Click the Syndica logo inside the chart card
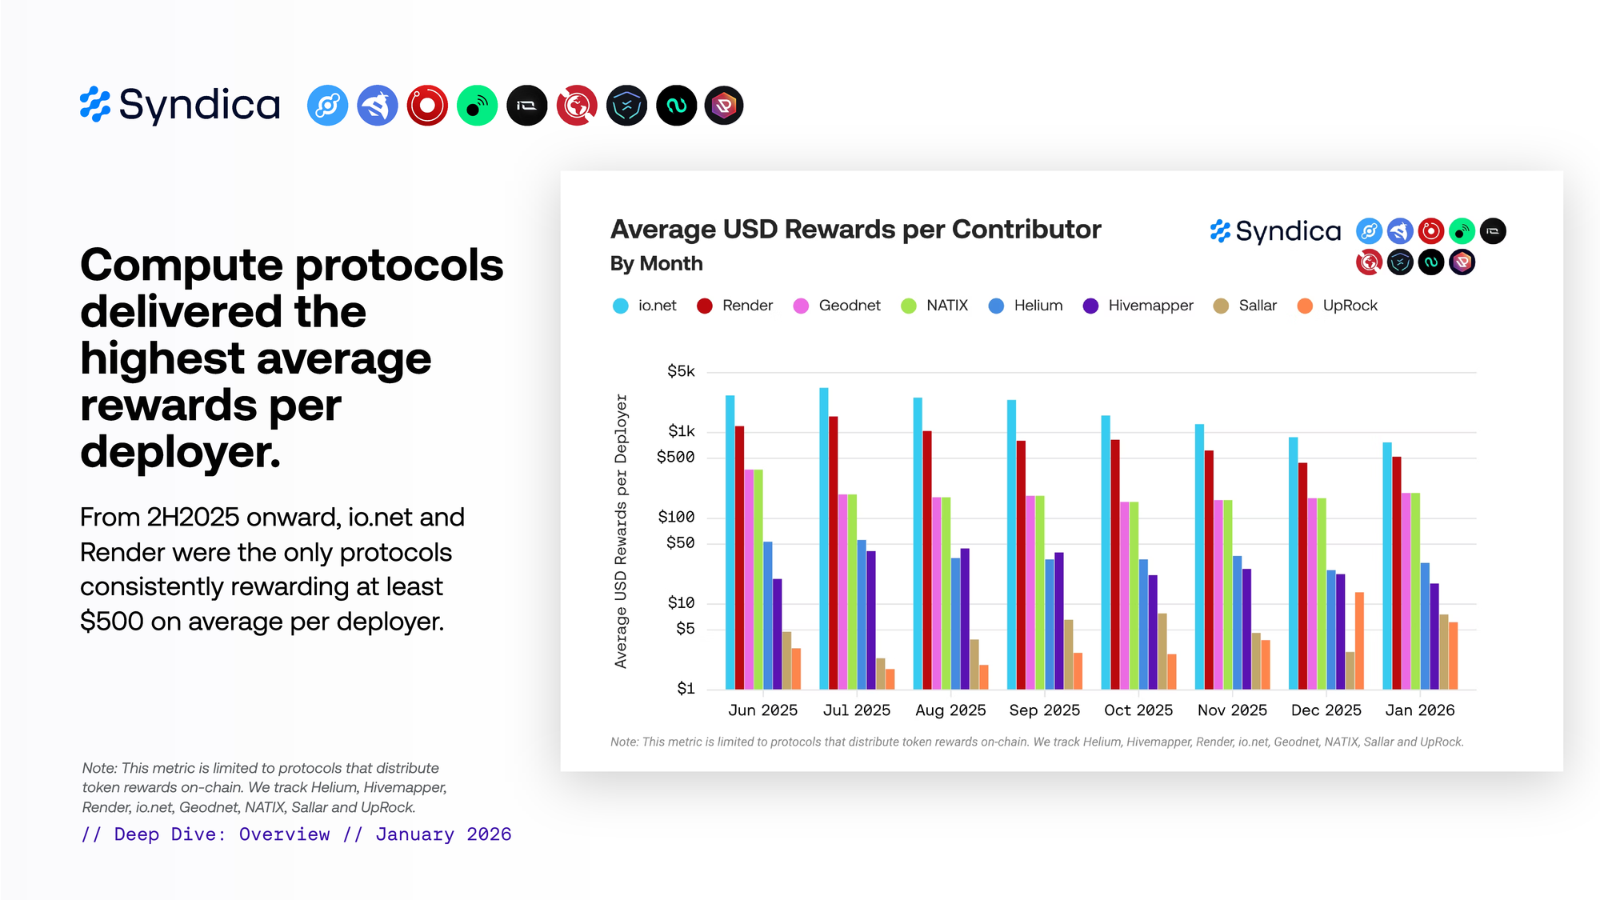 1275,231
